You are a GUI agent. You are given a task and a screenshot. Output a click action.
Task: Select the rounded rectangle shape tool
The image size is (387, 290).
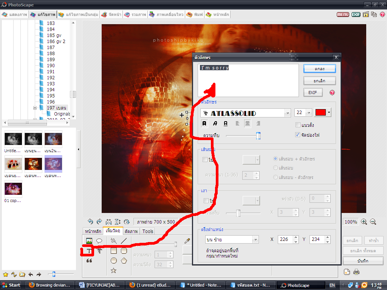coord(124,251)
